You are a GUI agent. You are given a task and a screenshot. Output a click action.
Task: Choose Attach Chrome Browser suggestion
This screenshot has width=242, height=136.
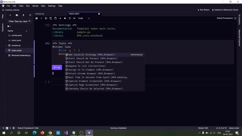point(105,74)
